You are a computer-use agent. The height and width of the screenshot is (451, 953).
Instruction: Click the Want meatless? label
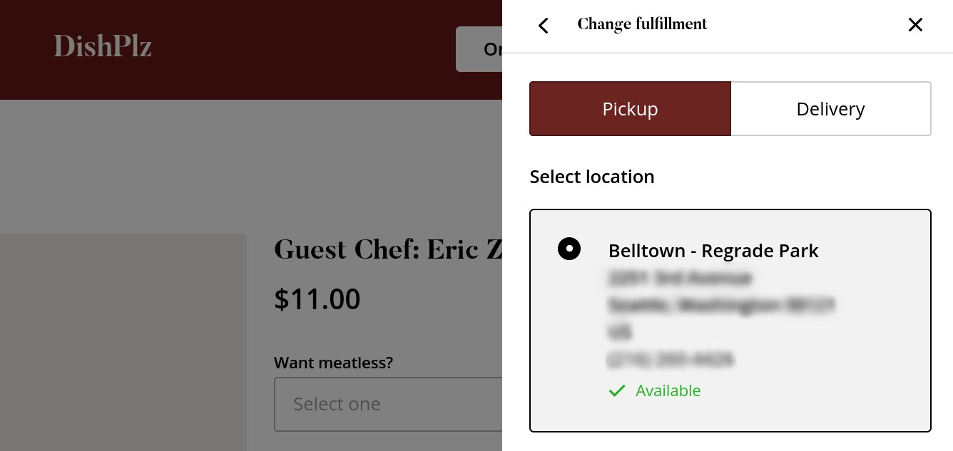[333, 363]
